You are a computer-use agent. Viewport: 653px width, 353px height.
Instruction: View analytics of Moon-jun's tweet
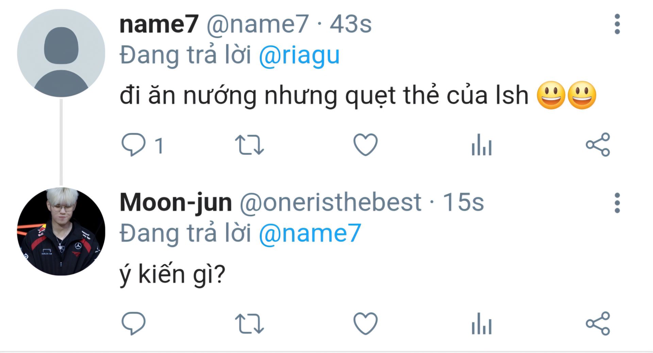pyautogui.click(x=482, y=323)
